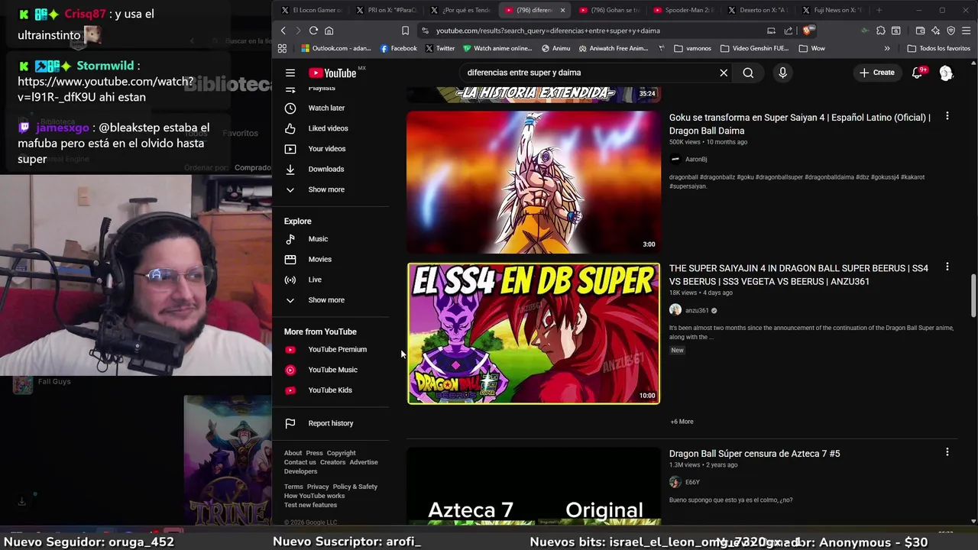
Task: Play the Azteca 7 Original thumbnail
Action: [533, 487]
